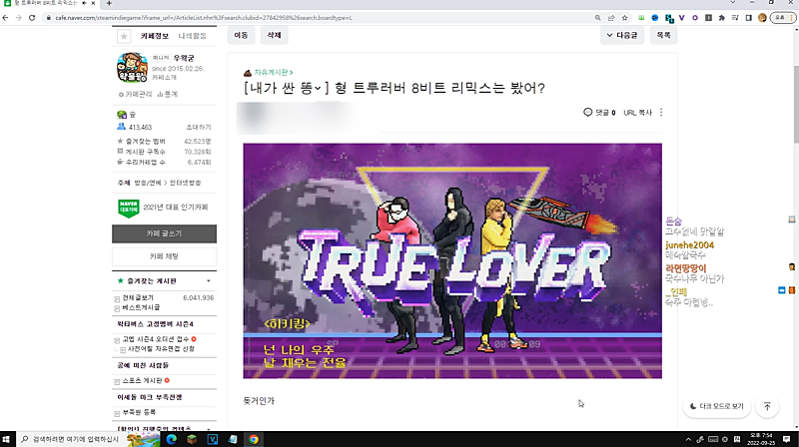Show hidden system tray icons chevron
This screenshot has width=799, height=447.
coord(688,439)
